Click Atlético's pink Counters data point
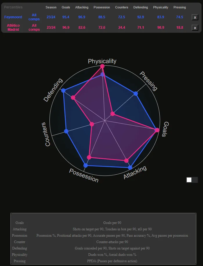The height and width of the screenshot is (266, 203). [92, 124]
